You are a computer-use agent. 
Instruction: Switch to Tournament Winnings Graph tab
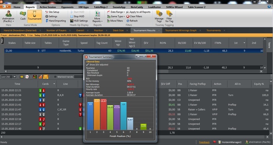[181, 30]
